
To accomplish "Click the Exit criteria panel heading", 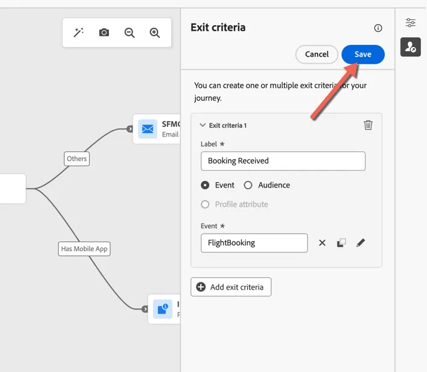I will tap(218, 28).
